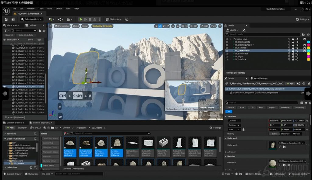Click the browse content folder toolbar icon
This screenshot has height=180, width=312.
13,19
